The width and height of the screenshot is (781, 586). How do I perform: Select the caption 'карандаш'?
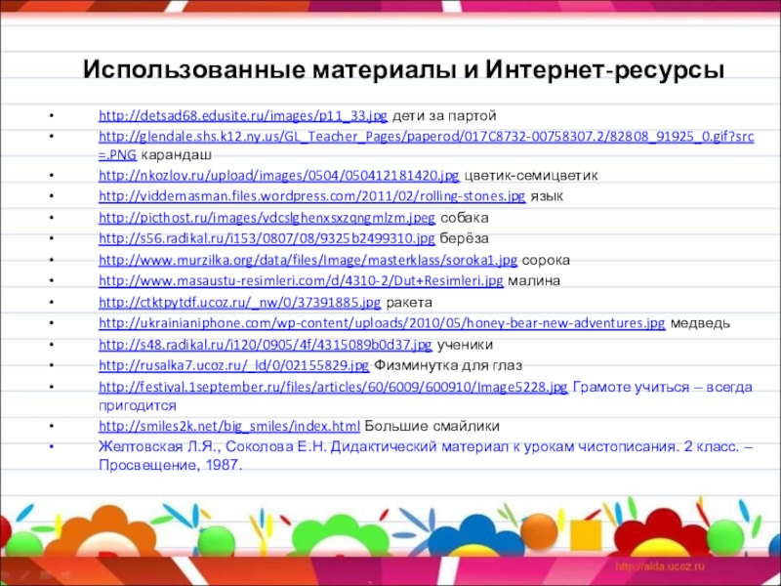point(177,155)
